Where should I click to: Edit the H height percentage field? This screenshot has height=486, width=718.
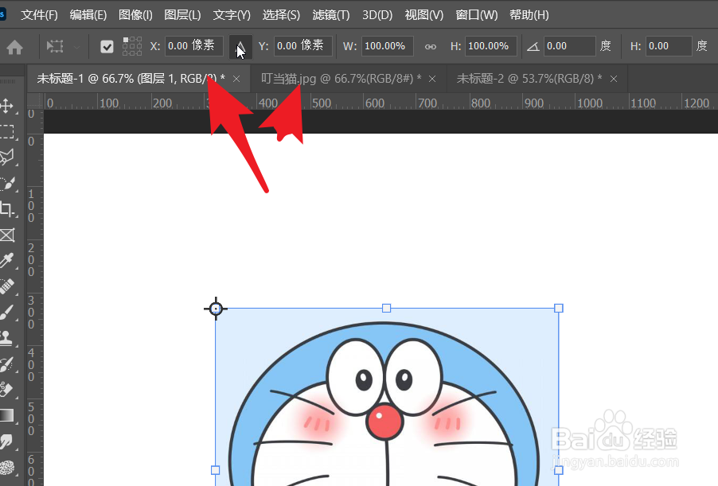491,46
